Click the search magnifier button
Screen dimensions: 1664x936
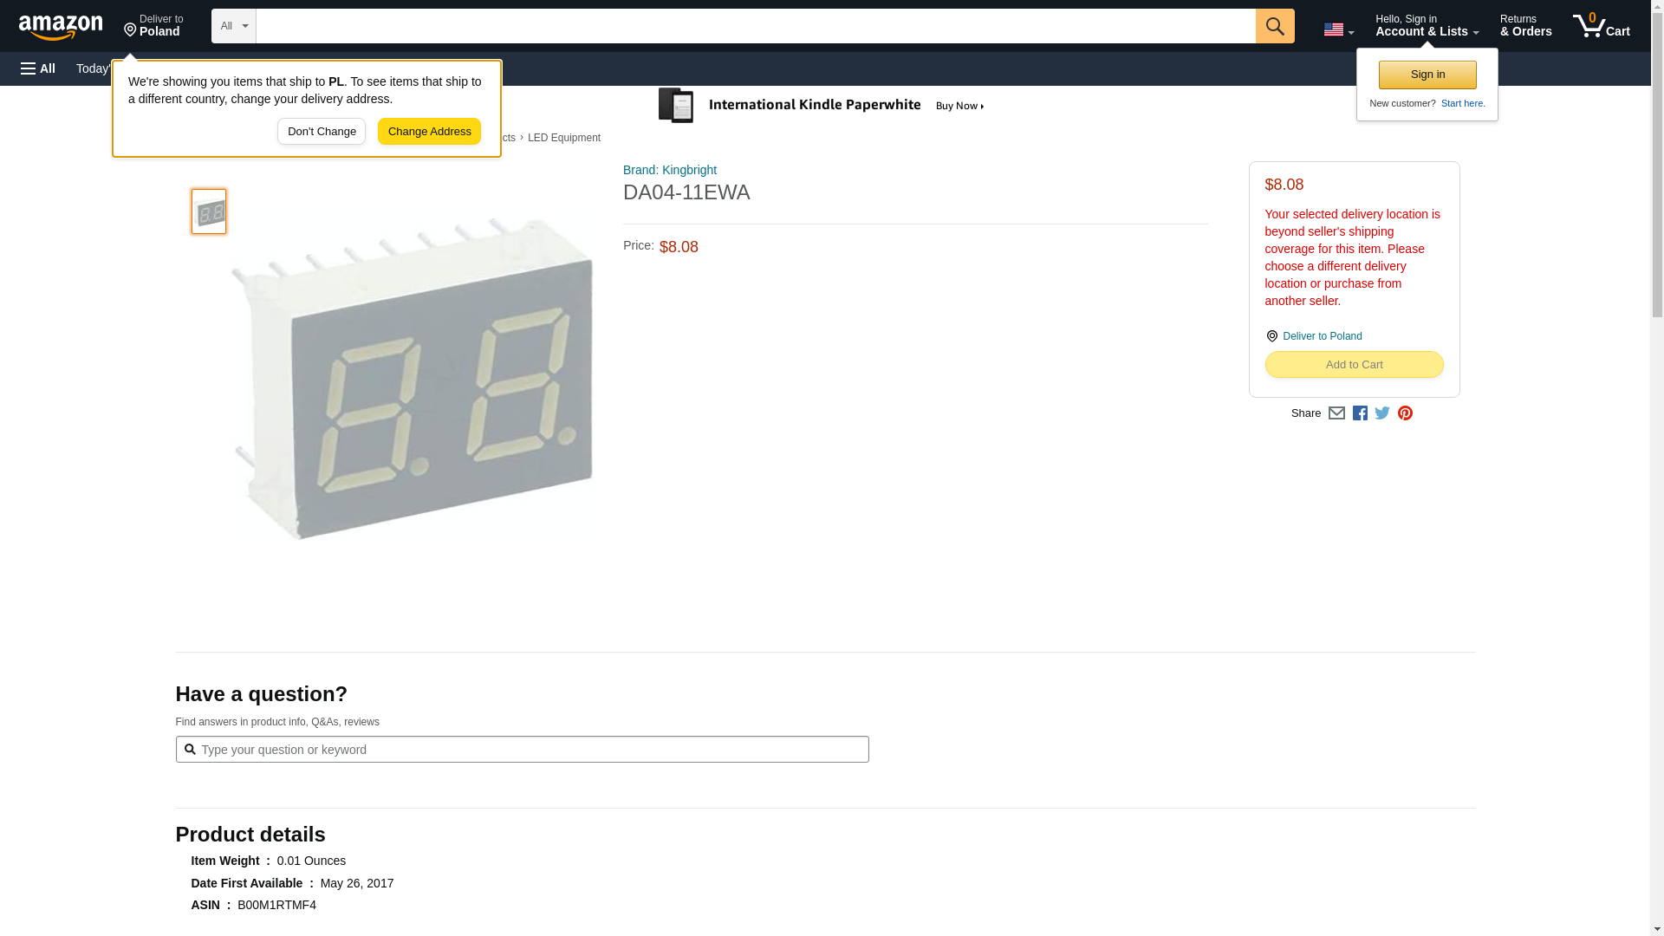coord(1274,26)
